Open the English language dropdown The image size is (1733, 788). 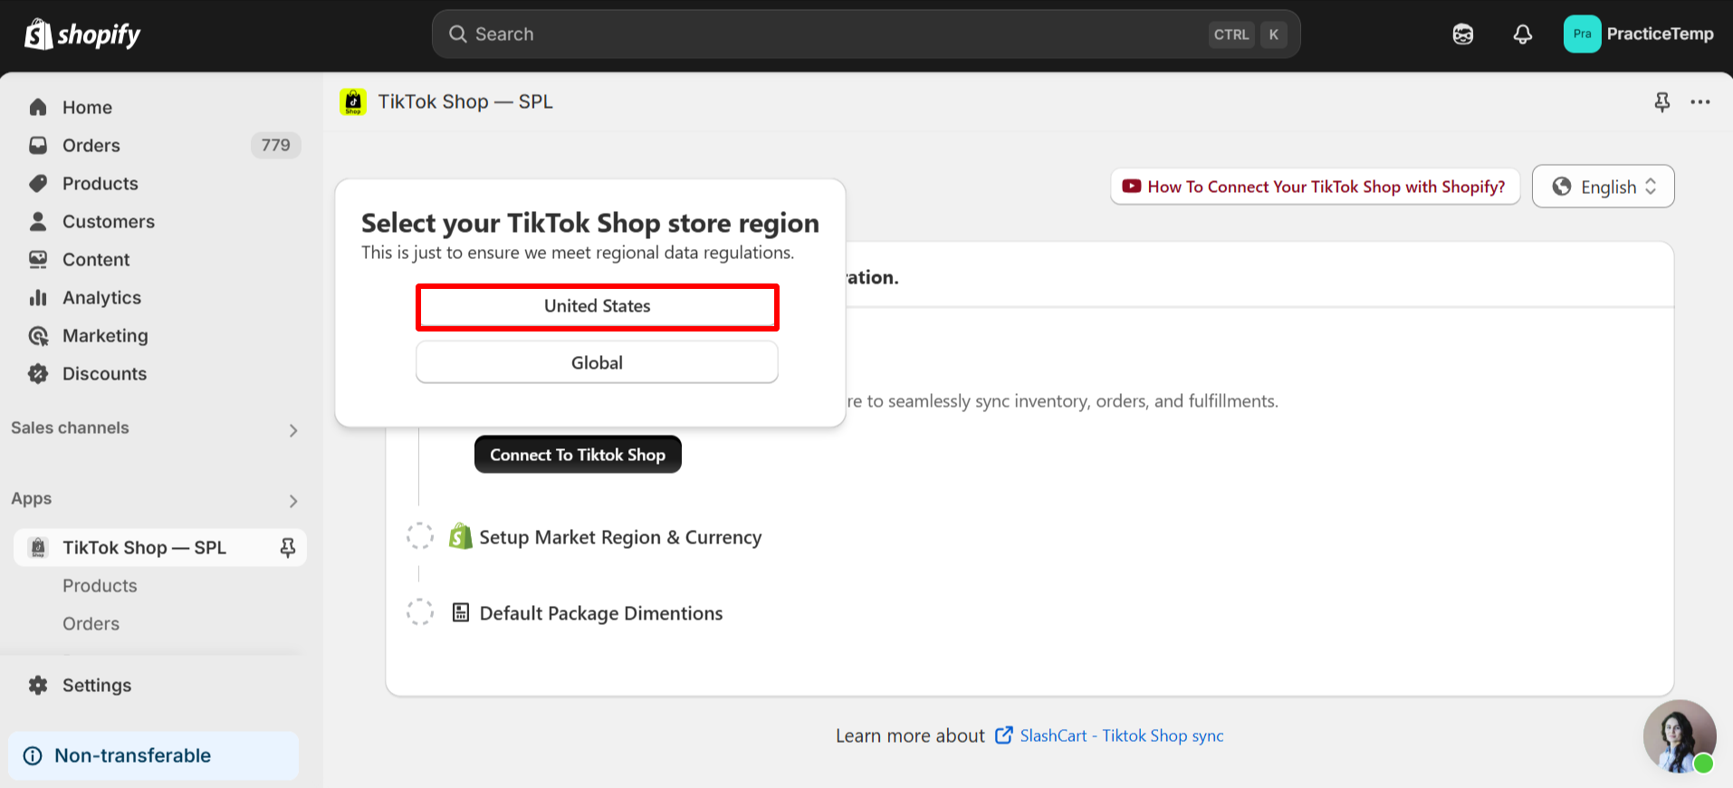tap(1603, 187)
